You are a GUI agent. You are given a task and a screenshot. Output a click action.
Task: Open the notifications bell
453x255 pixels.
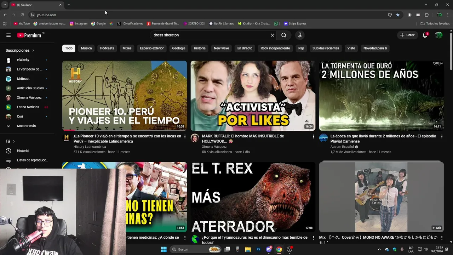tap(425, 35)
